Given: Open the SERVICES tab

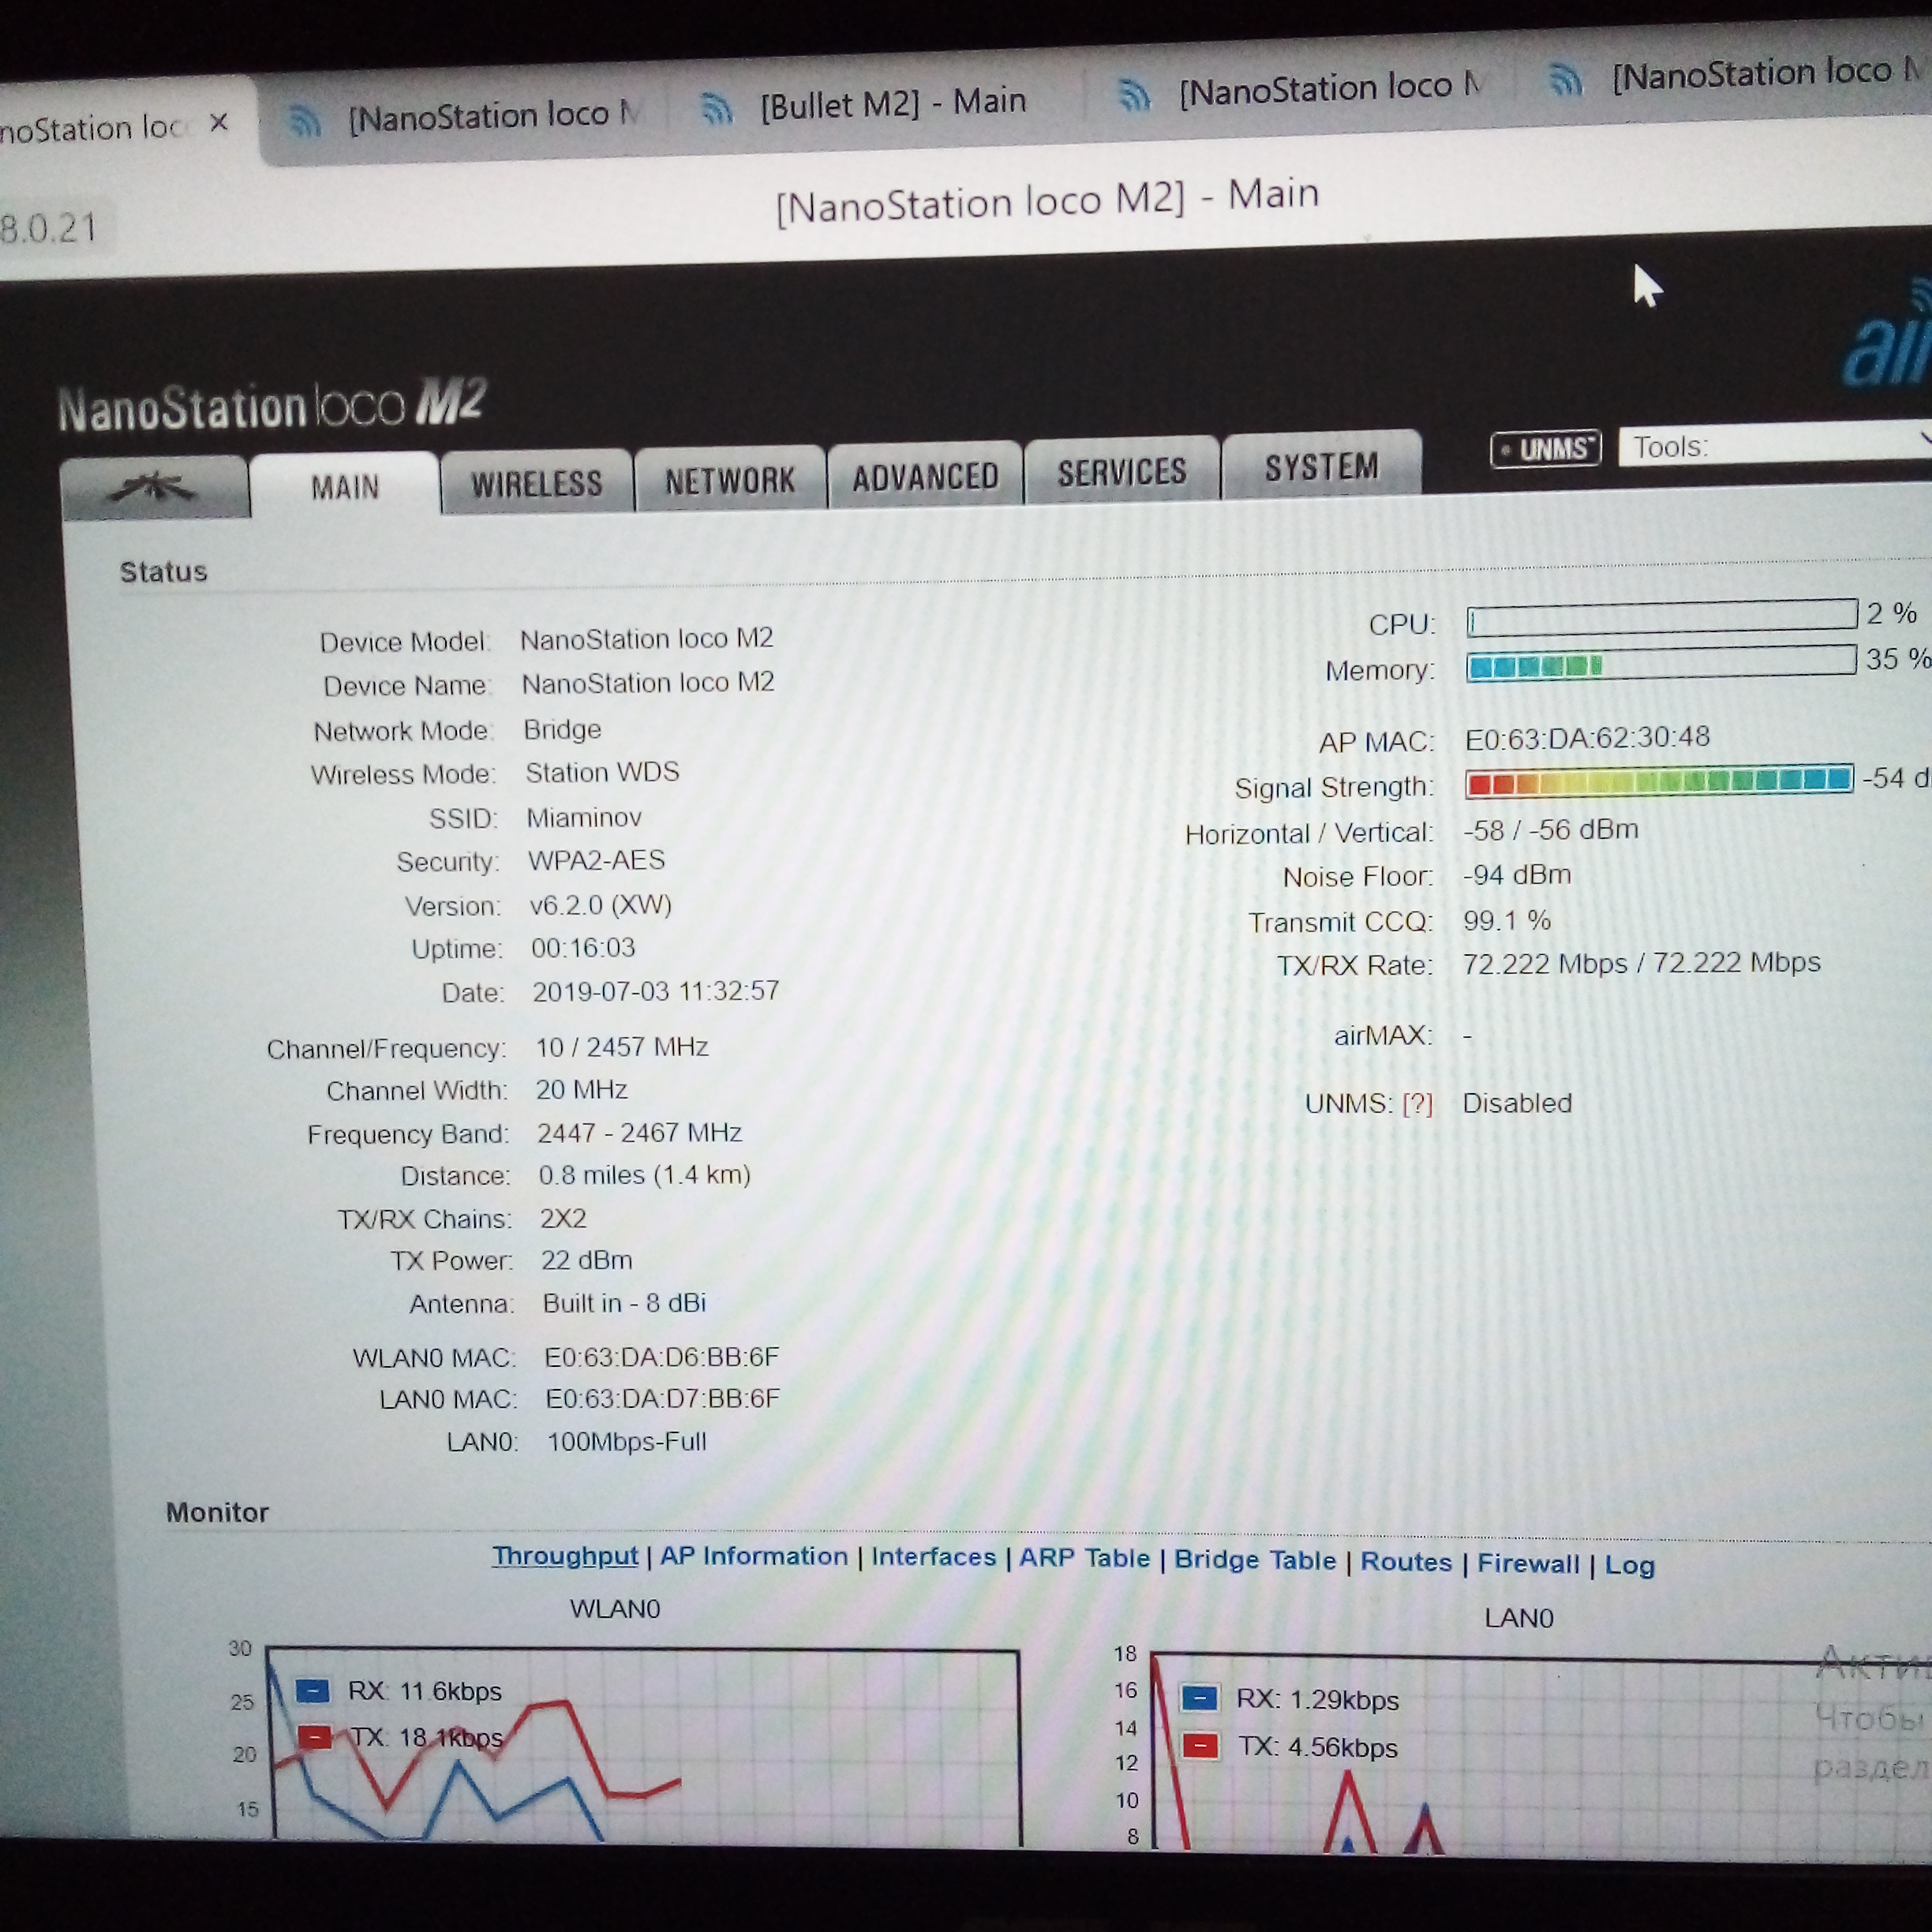Looking at the screenshot, I should [1122, 472].
